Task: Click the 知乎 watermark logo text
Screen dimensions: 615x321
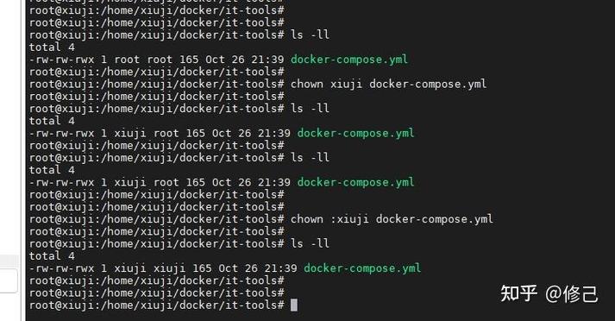Action: pyautogui.click(x=518, y=293)
